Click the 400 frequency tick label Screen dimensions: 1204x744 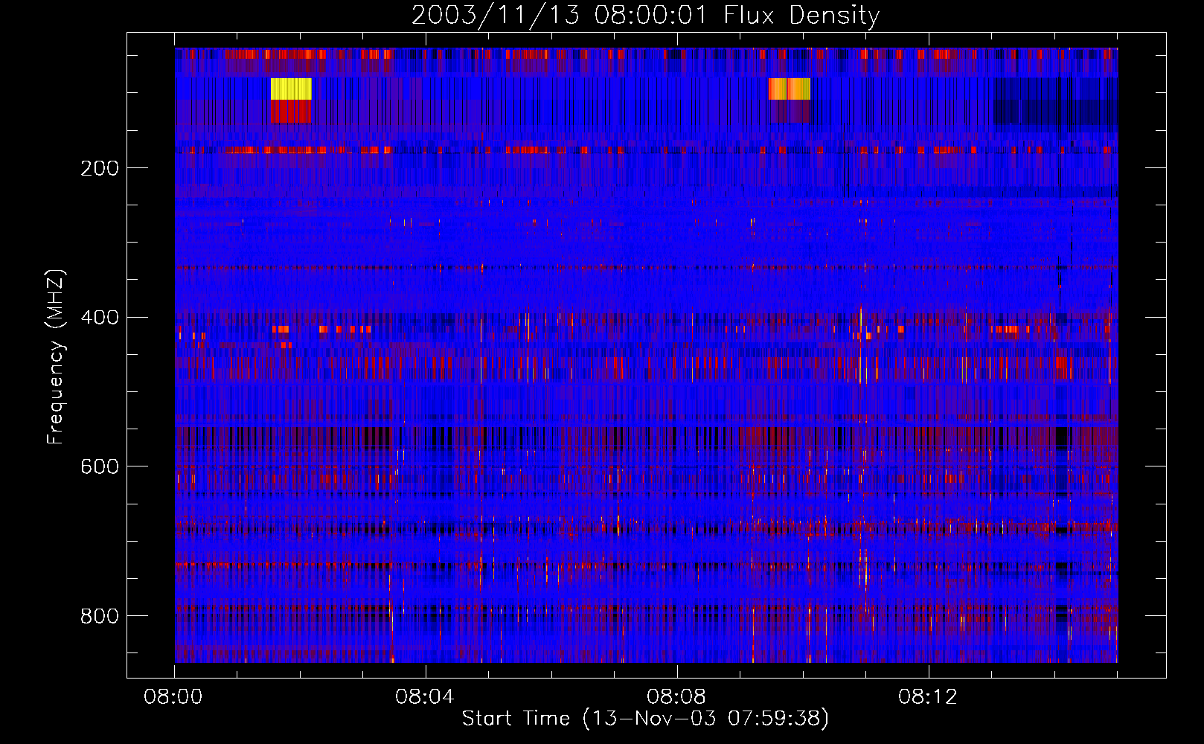[x=100, y=318]
